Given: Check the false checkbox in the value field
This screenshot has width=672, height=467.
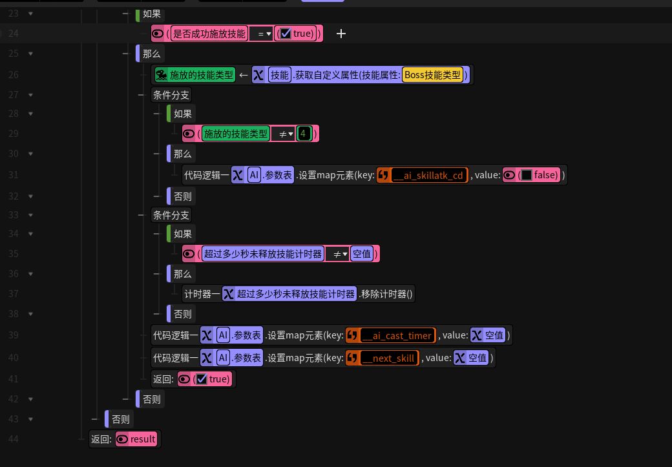Looking at the screenshot, I should 526,175.
